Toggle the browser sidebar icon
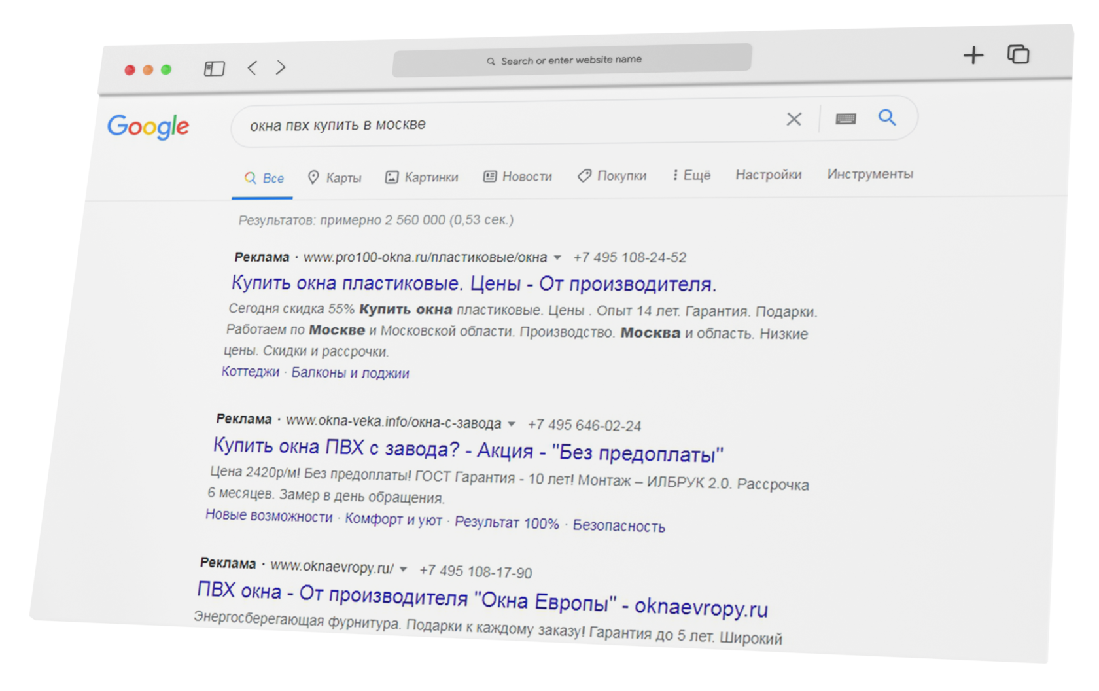The image size is (1099, 691). click(214, 68)
